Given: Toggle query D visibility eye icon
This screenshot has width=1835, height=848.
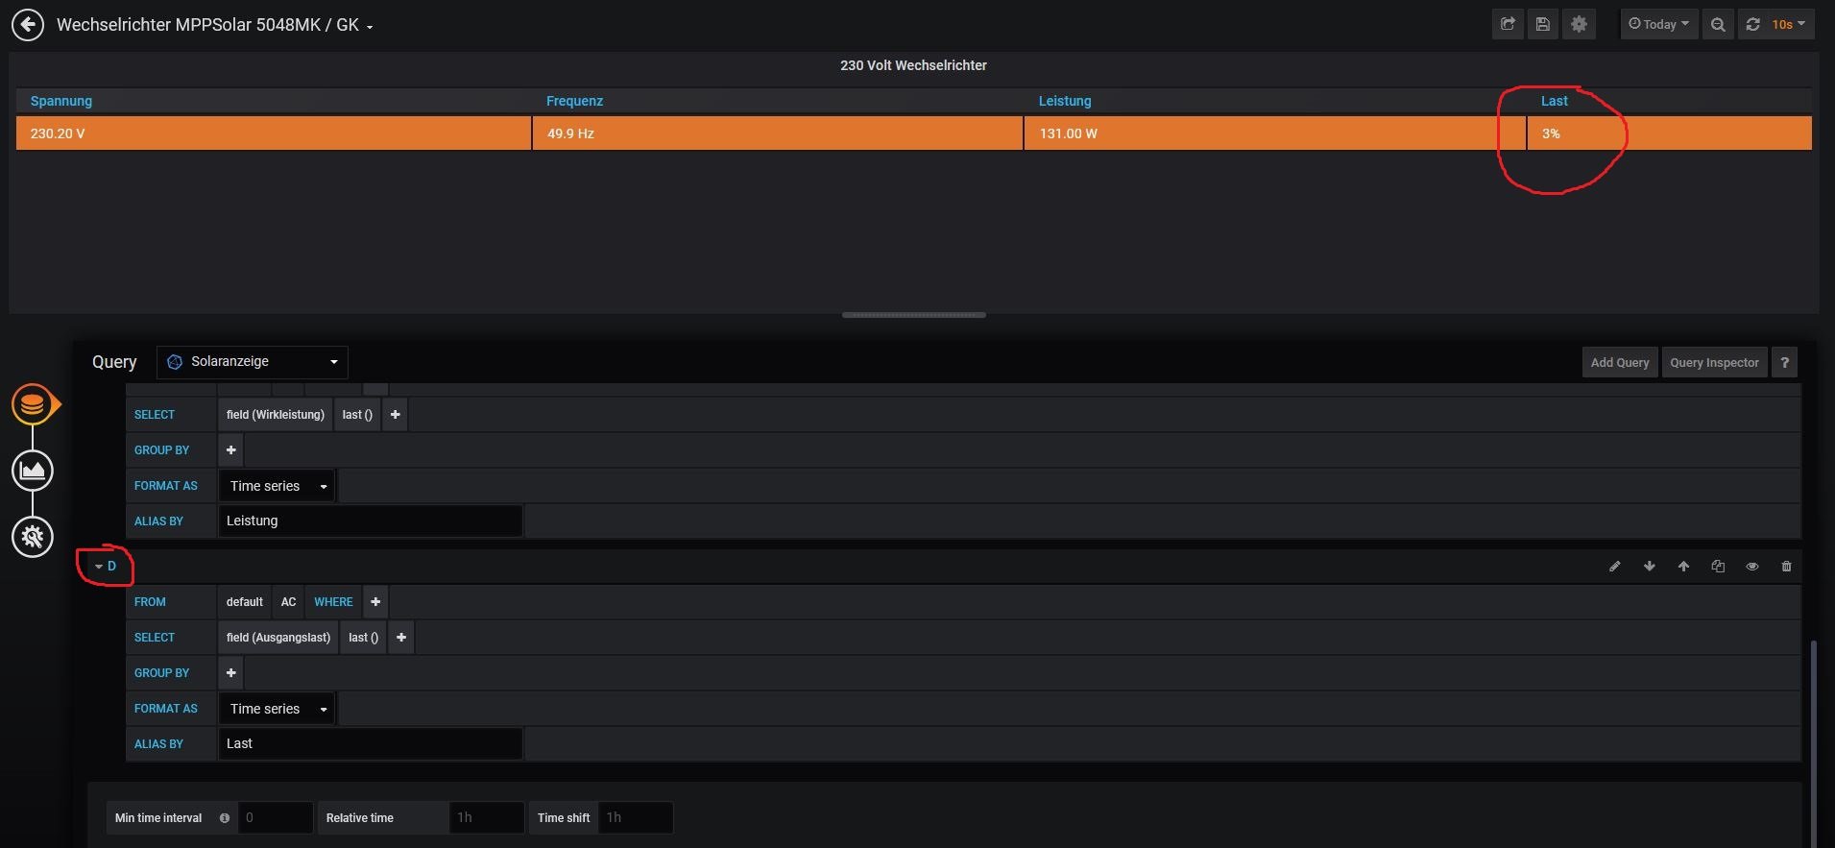Looking at the screenshot, I should click(x=1751, y=567).
